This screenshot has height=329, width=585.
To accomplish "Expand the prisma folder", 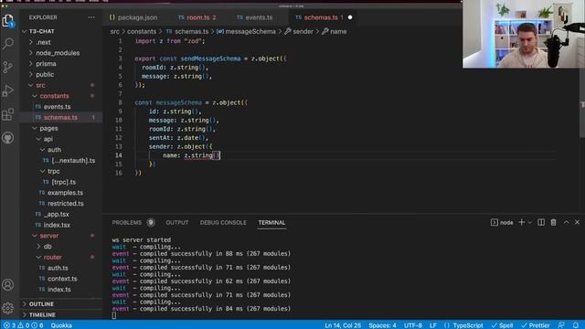I will (x=46, y=64).
